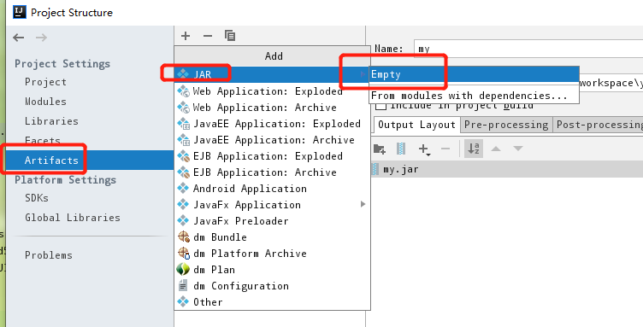Click the move down arrow icon
This screenshot has width=643, height=327.
point(518,149)
